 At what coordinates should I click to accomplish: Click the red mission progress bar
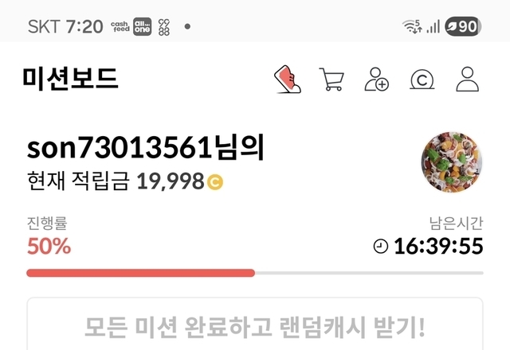tap(140, 273)
